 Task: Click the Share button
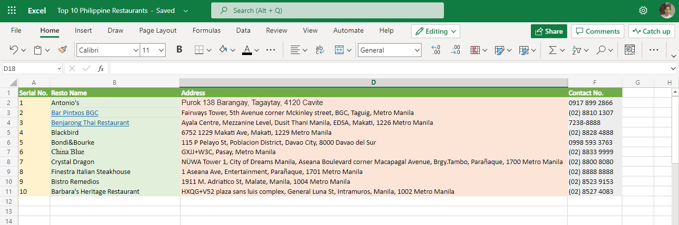pyautogui.click(x=549, y=31)
